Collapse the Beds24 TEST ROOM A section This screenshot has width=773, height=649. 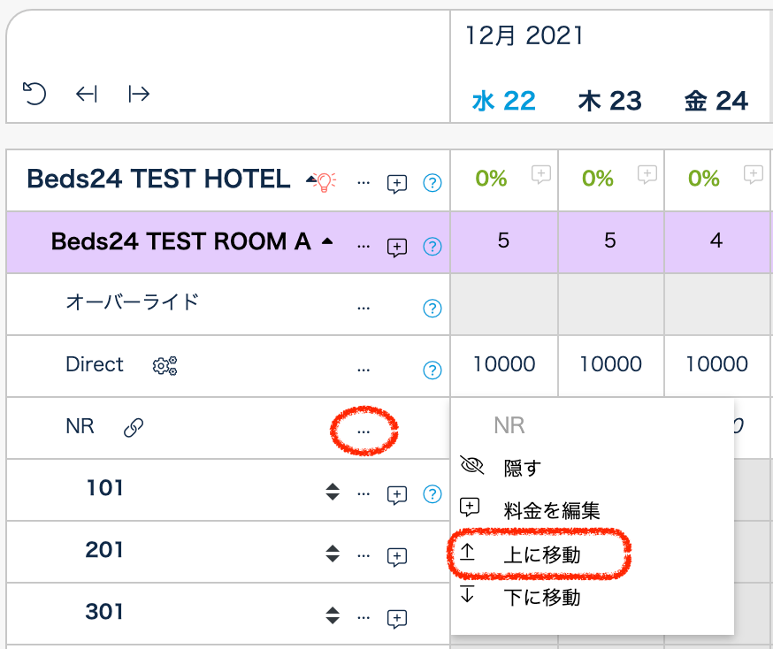(x=327, y=241)
